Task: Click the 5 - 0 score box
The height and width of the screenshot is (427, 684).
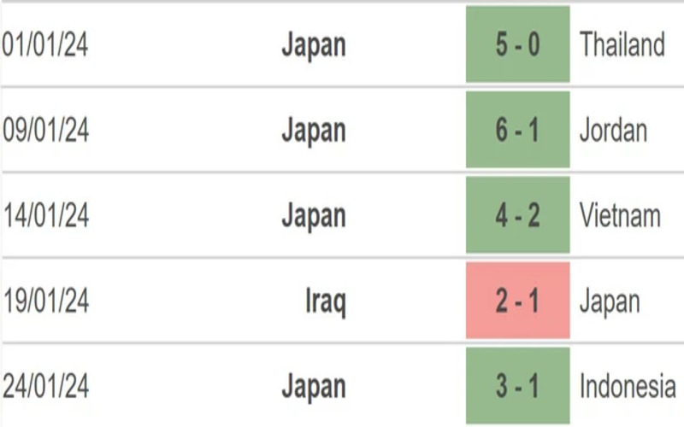Action: click(517, 44)
